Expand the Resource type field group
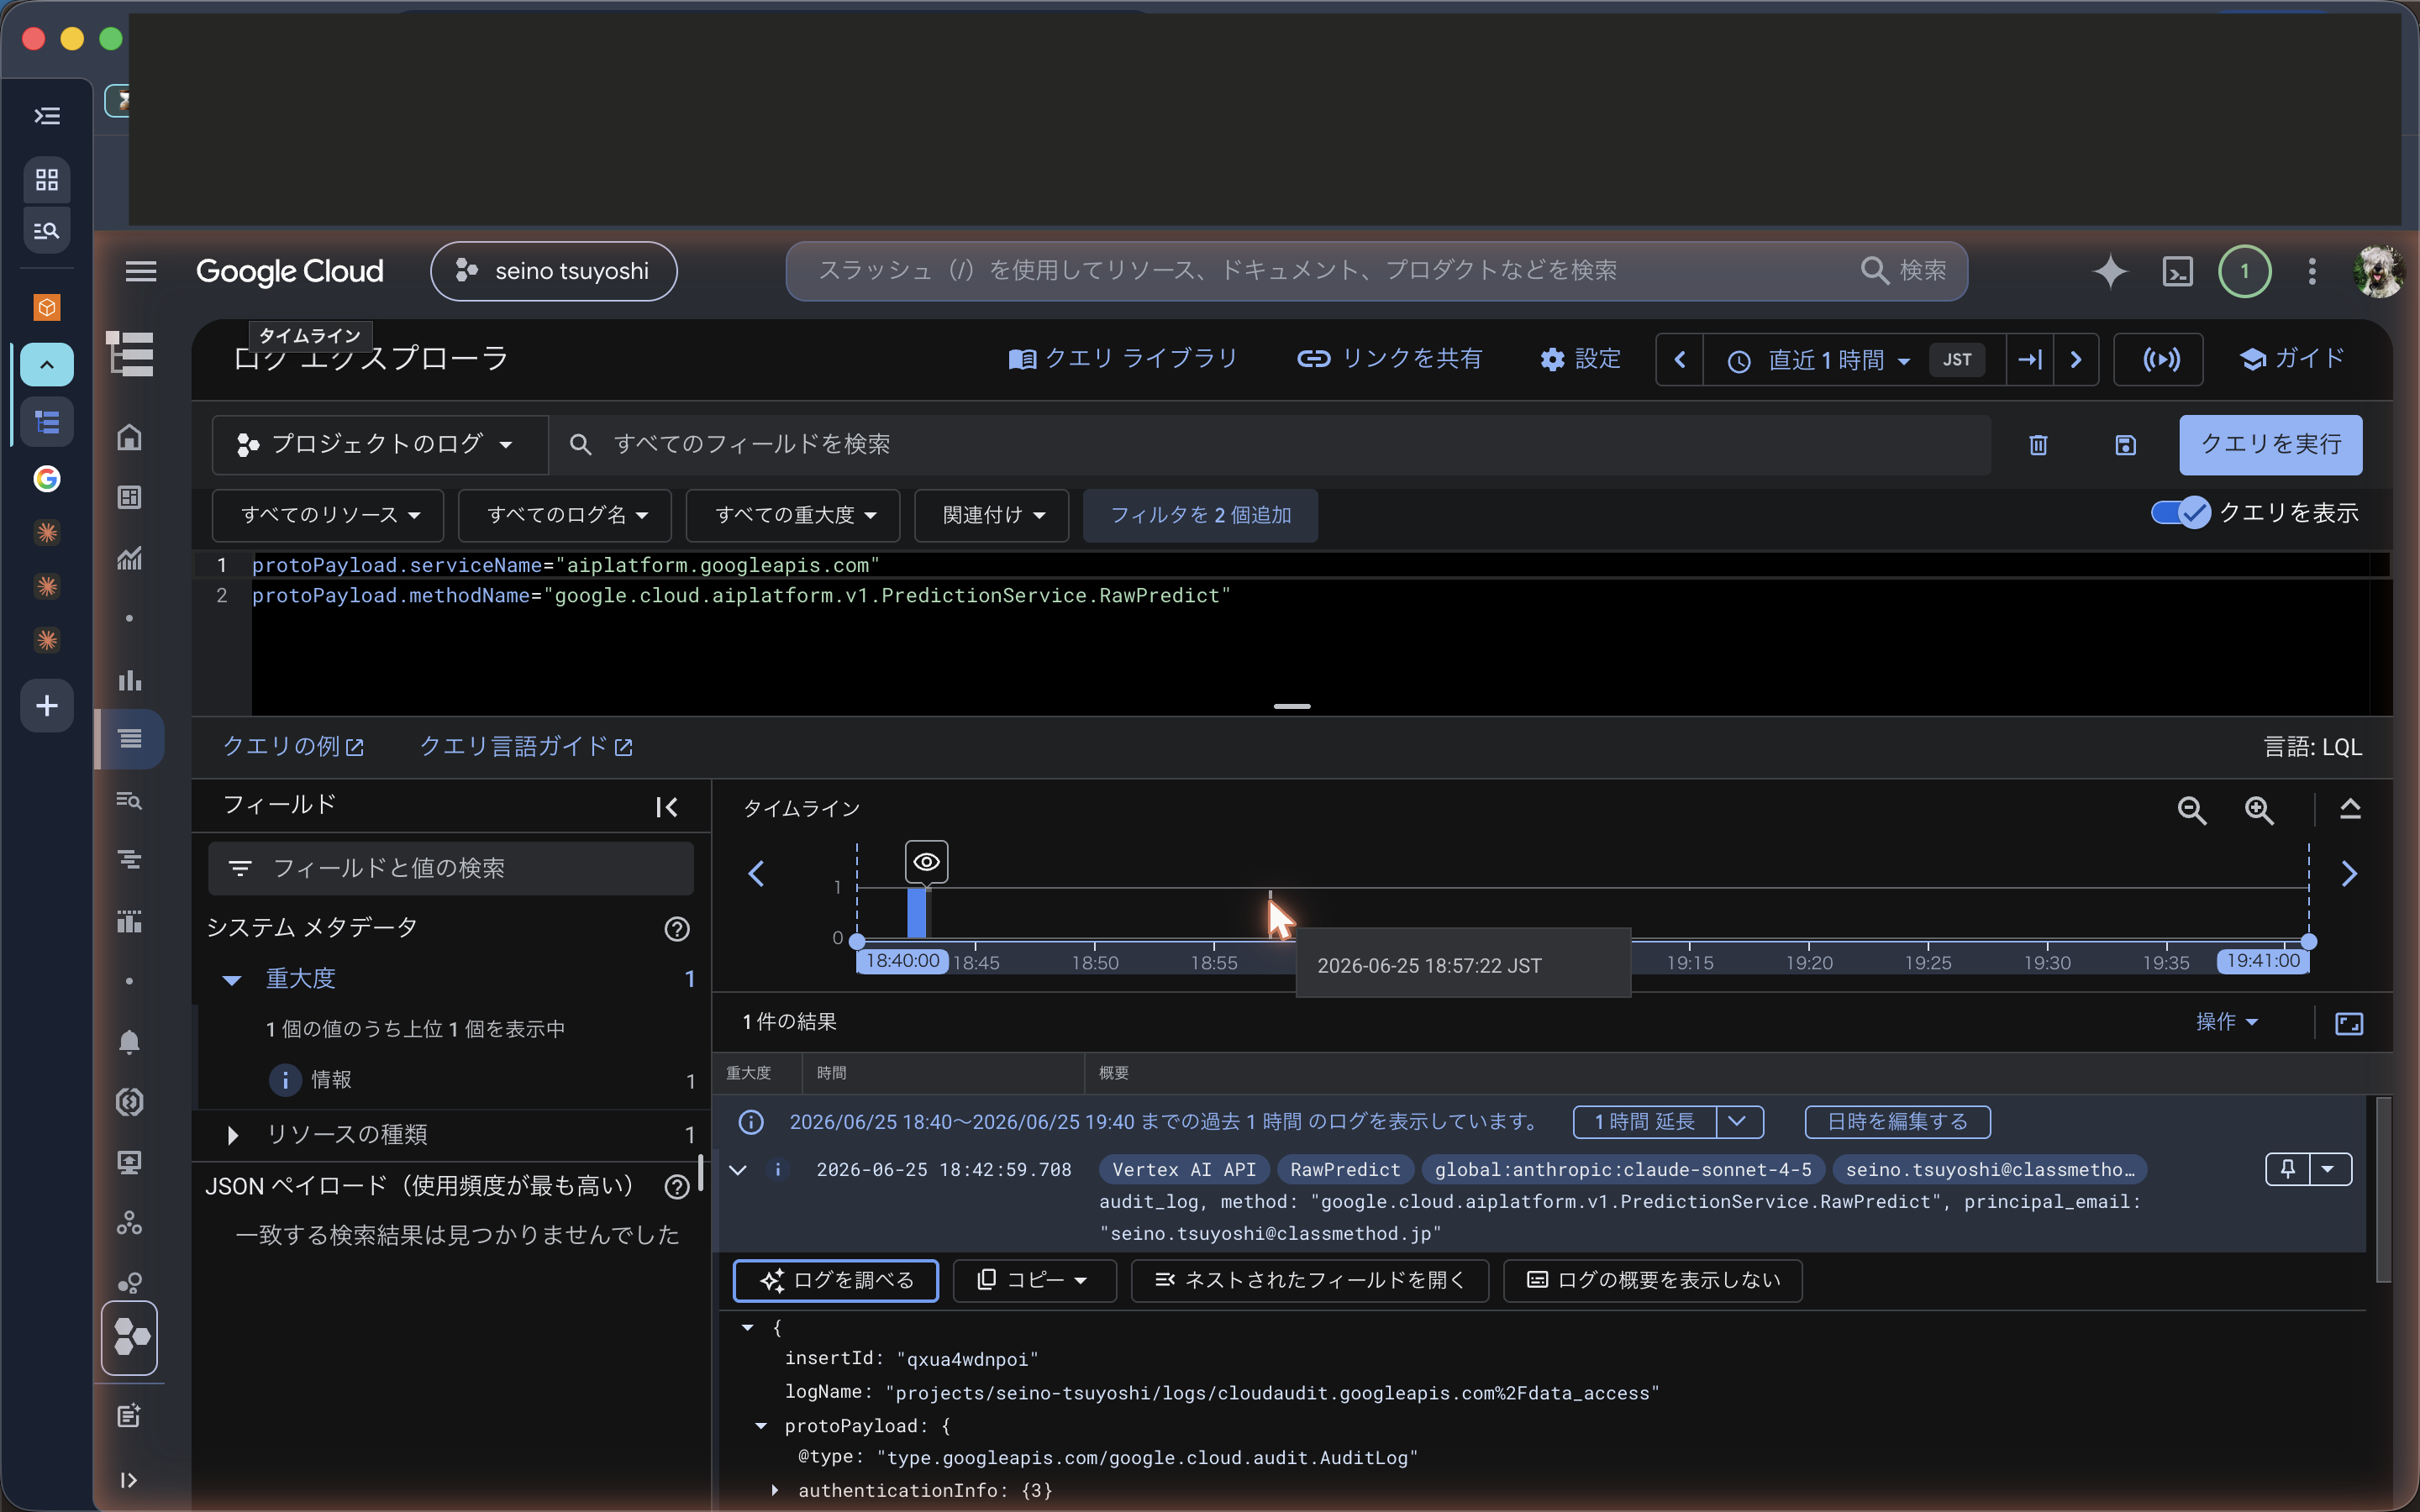The height and width of the screenshot is (1512, 2420). click(x=232, y=1135)
